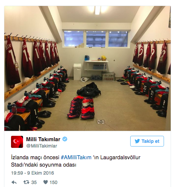Like the tweet with heart icon
Screen dimensions: 178x187
[x=45, y=182]
